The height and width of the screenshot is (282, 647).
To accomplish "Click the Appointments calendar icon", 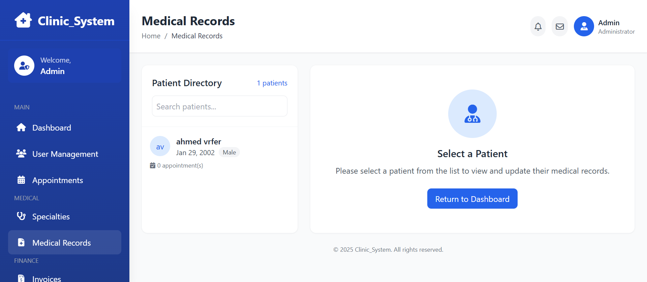I will pyautogui.click(x=21, y=180).
